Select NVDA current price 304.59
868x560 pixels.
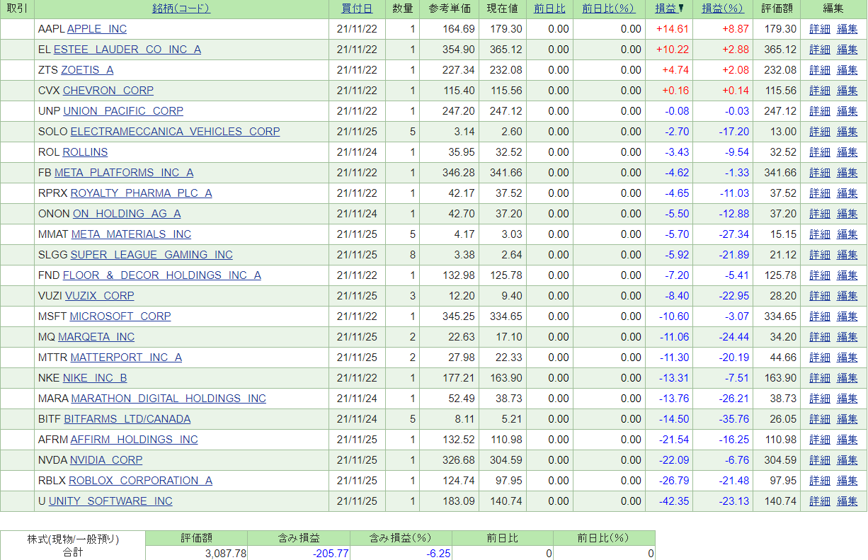[505, 460]
